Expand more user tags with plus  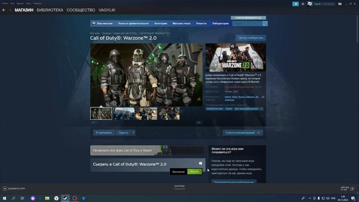pos(261,109)
